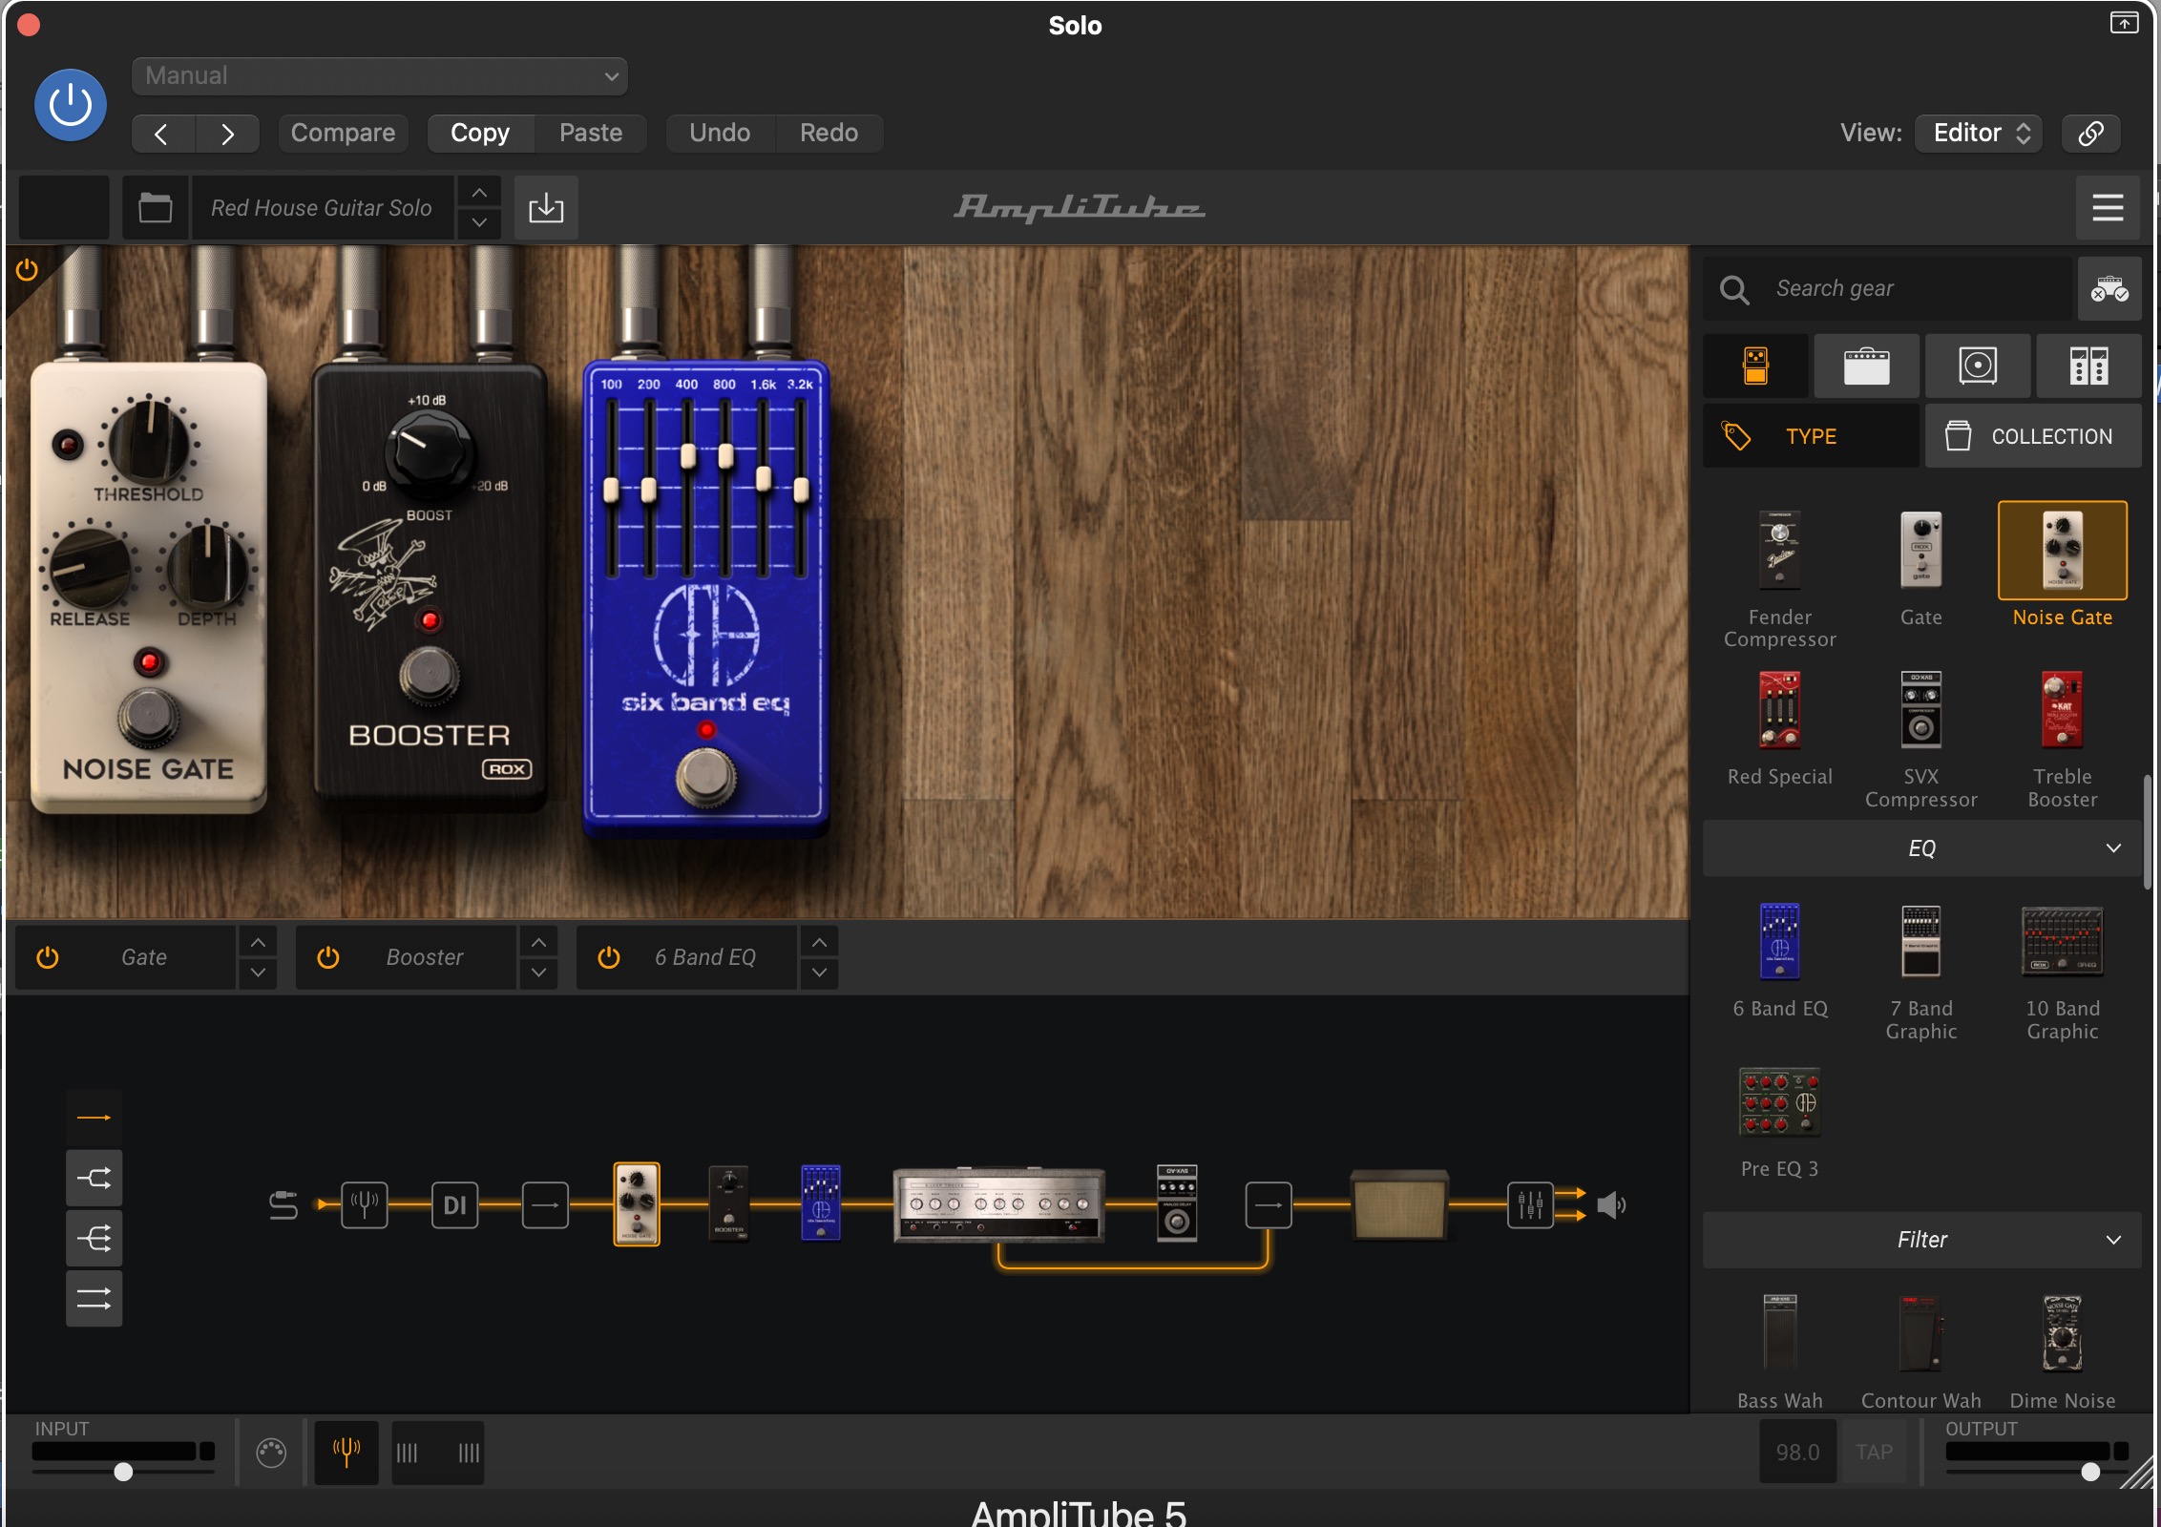Image resolution: width=2161 pixels, height=1527 pixels.
Task: Collapse the Filter gear section
Action: 1922,1240
